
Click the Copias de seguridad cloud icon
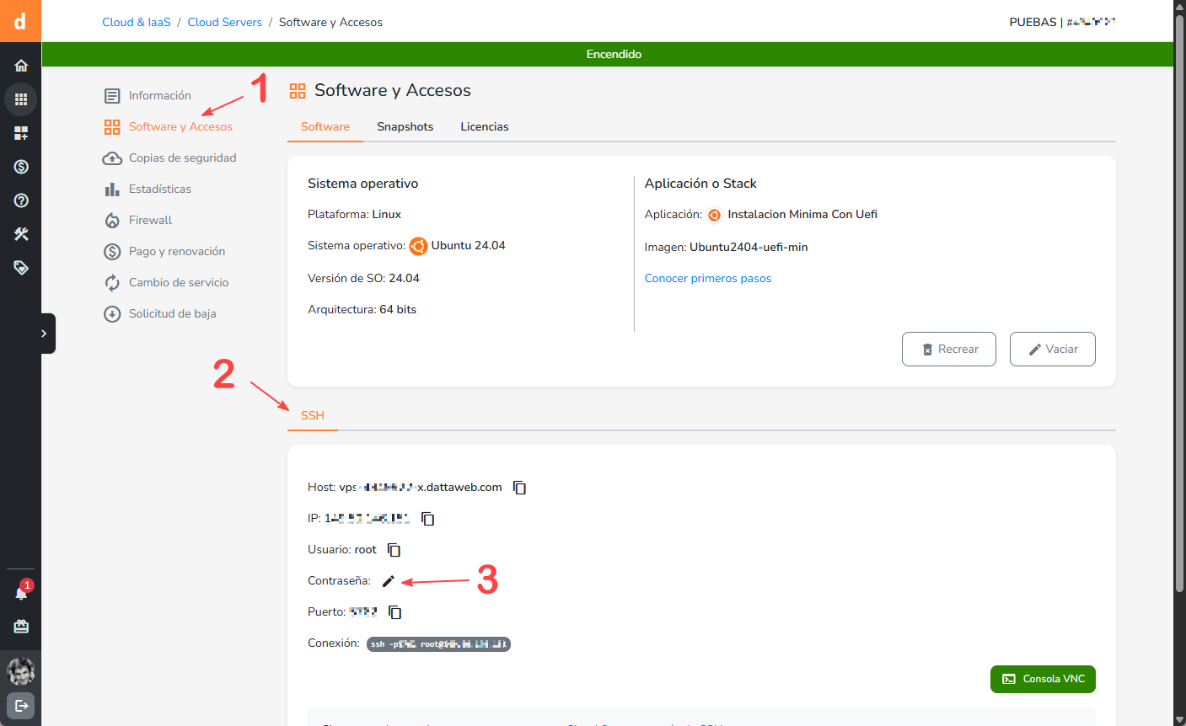(x=112, y=158)
